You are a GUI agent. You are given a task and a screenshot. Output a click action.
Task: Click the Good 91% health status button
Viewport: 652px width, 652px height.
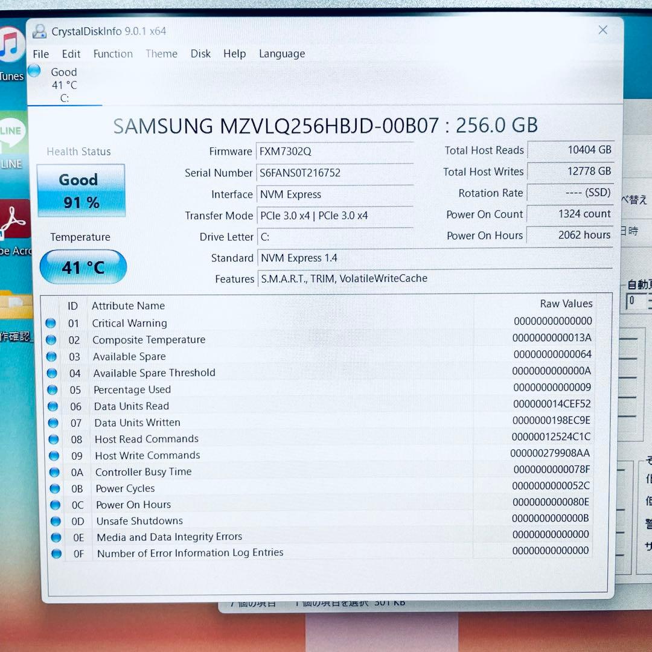tap(80, 190)
